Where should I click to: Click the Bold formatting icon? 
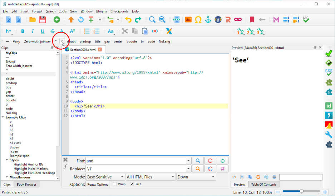(23, 31)
